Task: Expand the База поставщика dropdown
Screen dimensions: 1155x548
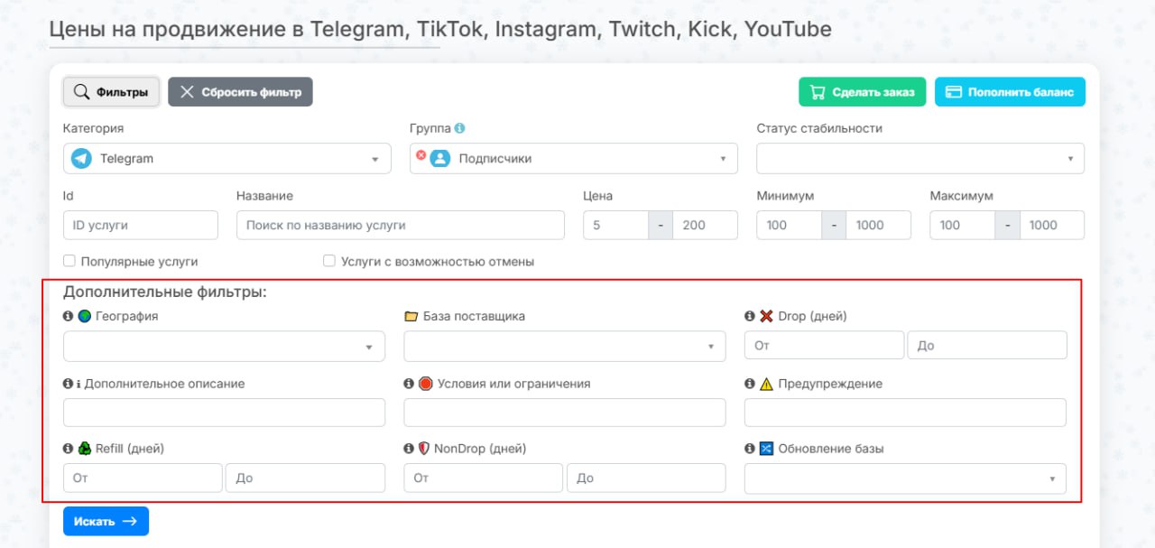Action: (564, 346)
